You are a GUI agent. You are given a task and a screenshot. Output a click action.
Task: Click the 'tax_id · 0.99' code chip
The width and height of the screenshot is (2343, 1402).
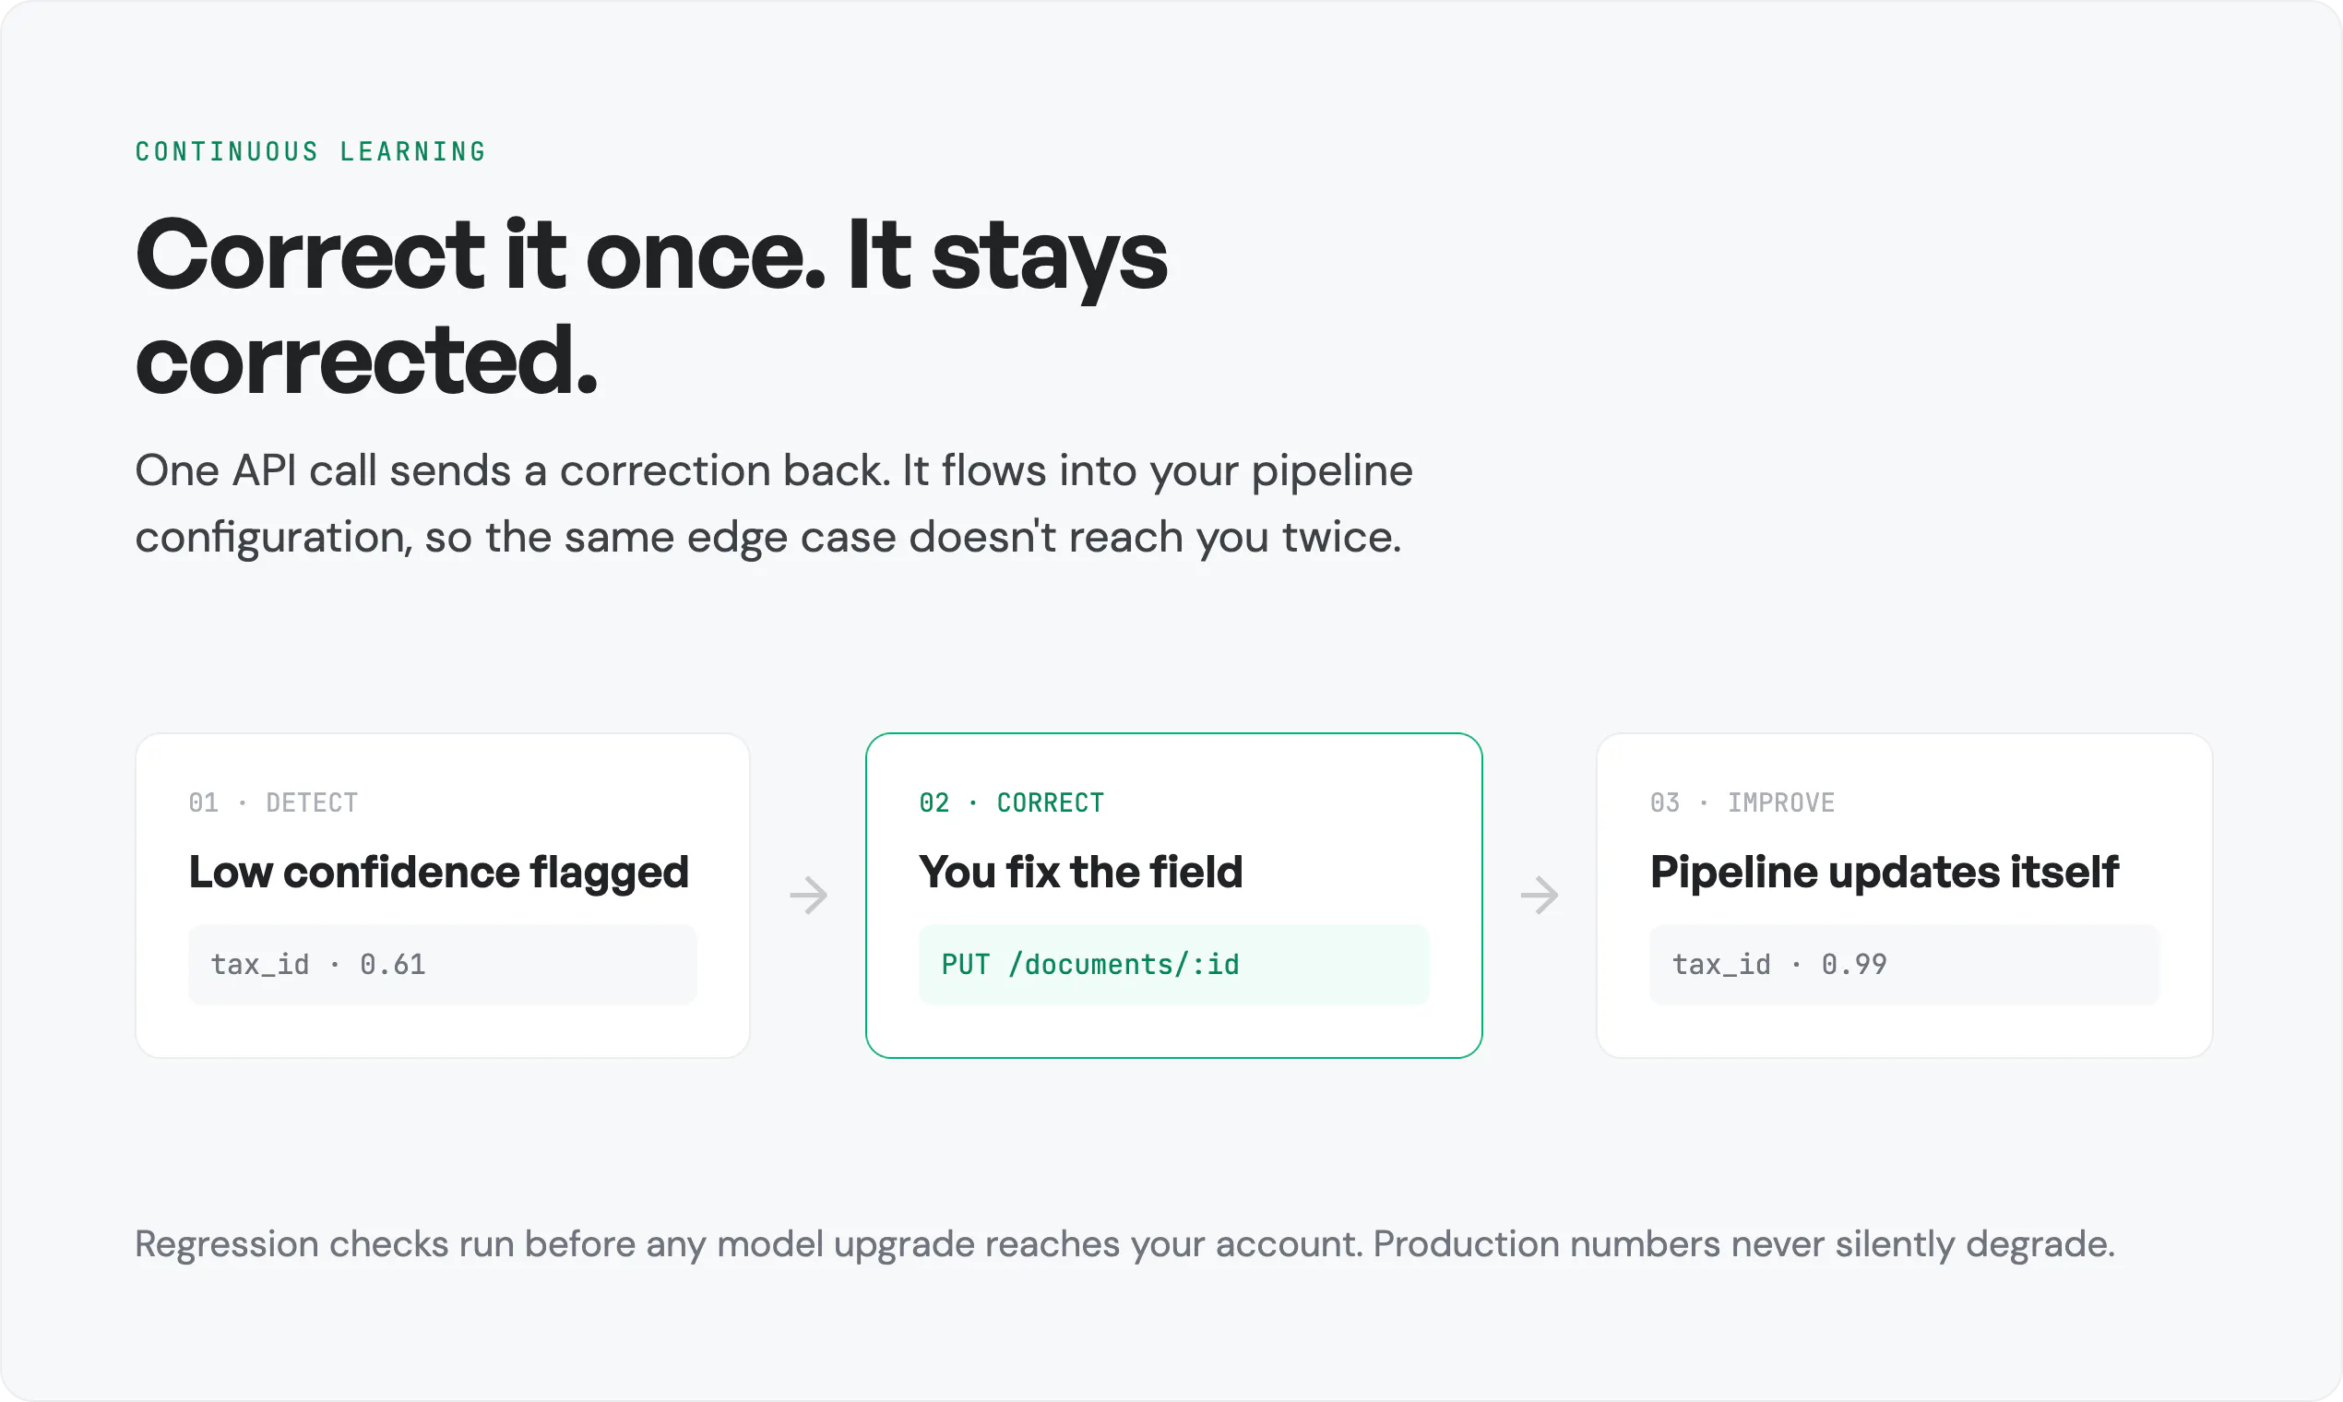[x=1904, y=965]
